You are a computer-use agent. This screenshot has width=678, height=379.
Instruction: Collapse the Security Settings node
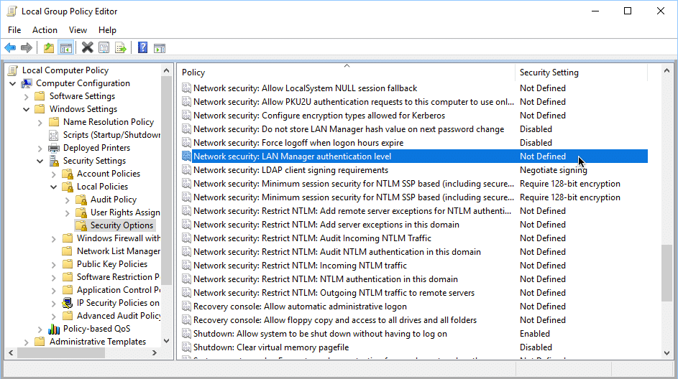(40, 161)
